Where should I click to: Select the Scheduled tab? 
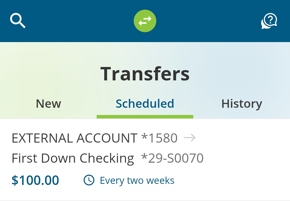coord(145,104)
